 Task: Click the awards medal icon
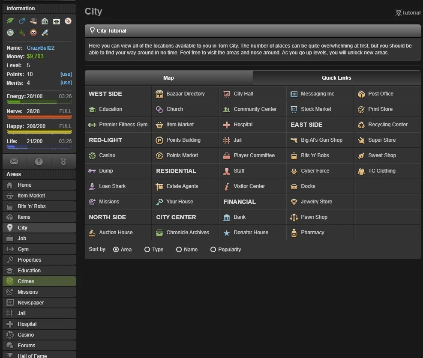[63, 161]
